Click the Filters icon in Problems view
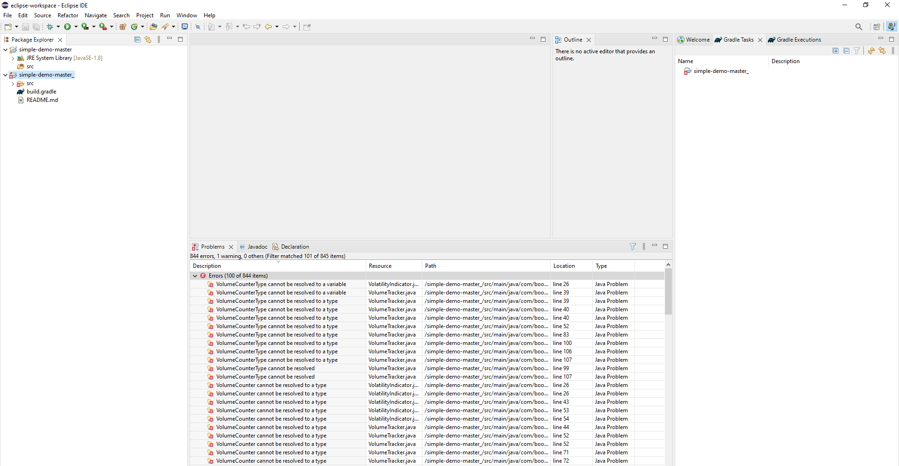This screenshot has height=466, width=899. (x=633, y=246)
